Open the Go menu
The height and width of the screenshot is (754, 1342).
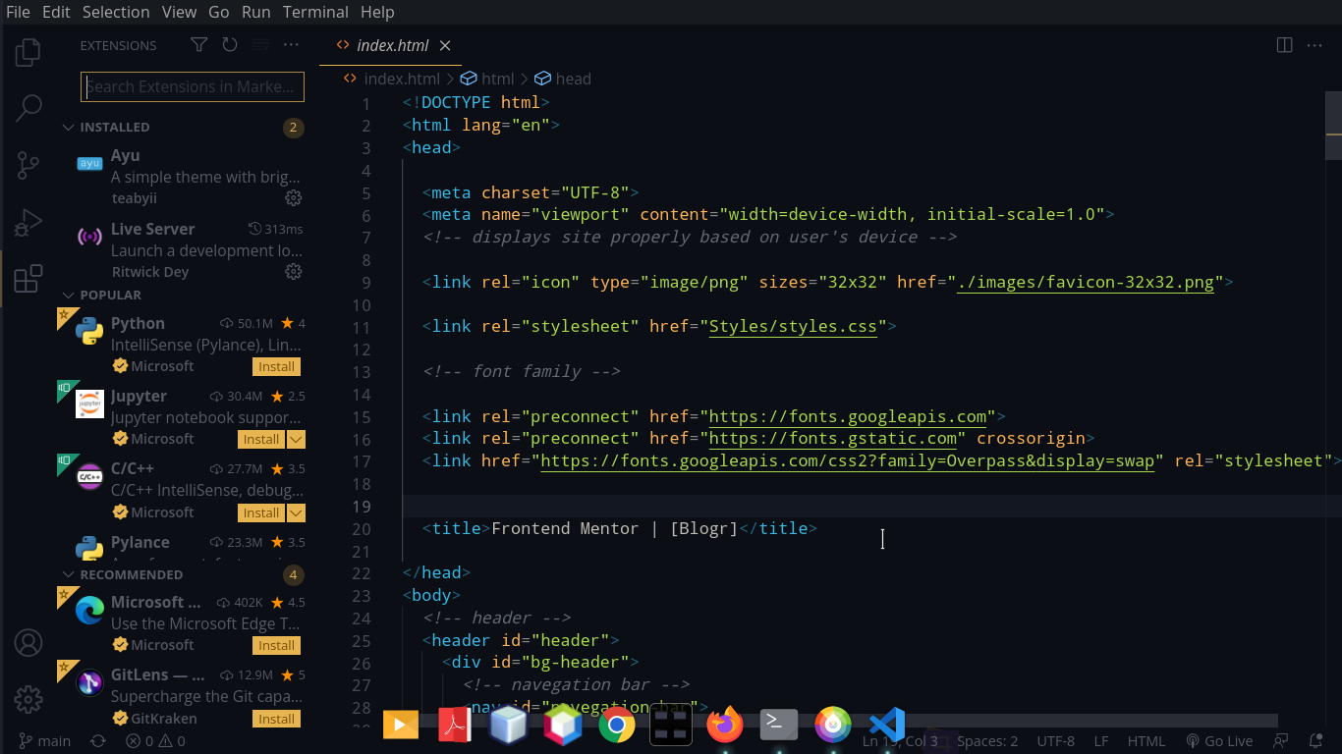click(219, 12)
